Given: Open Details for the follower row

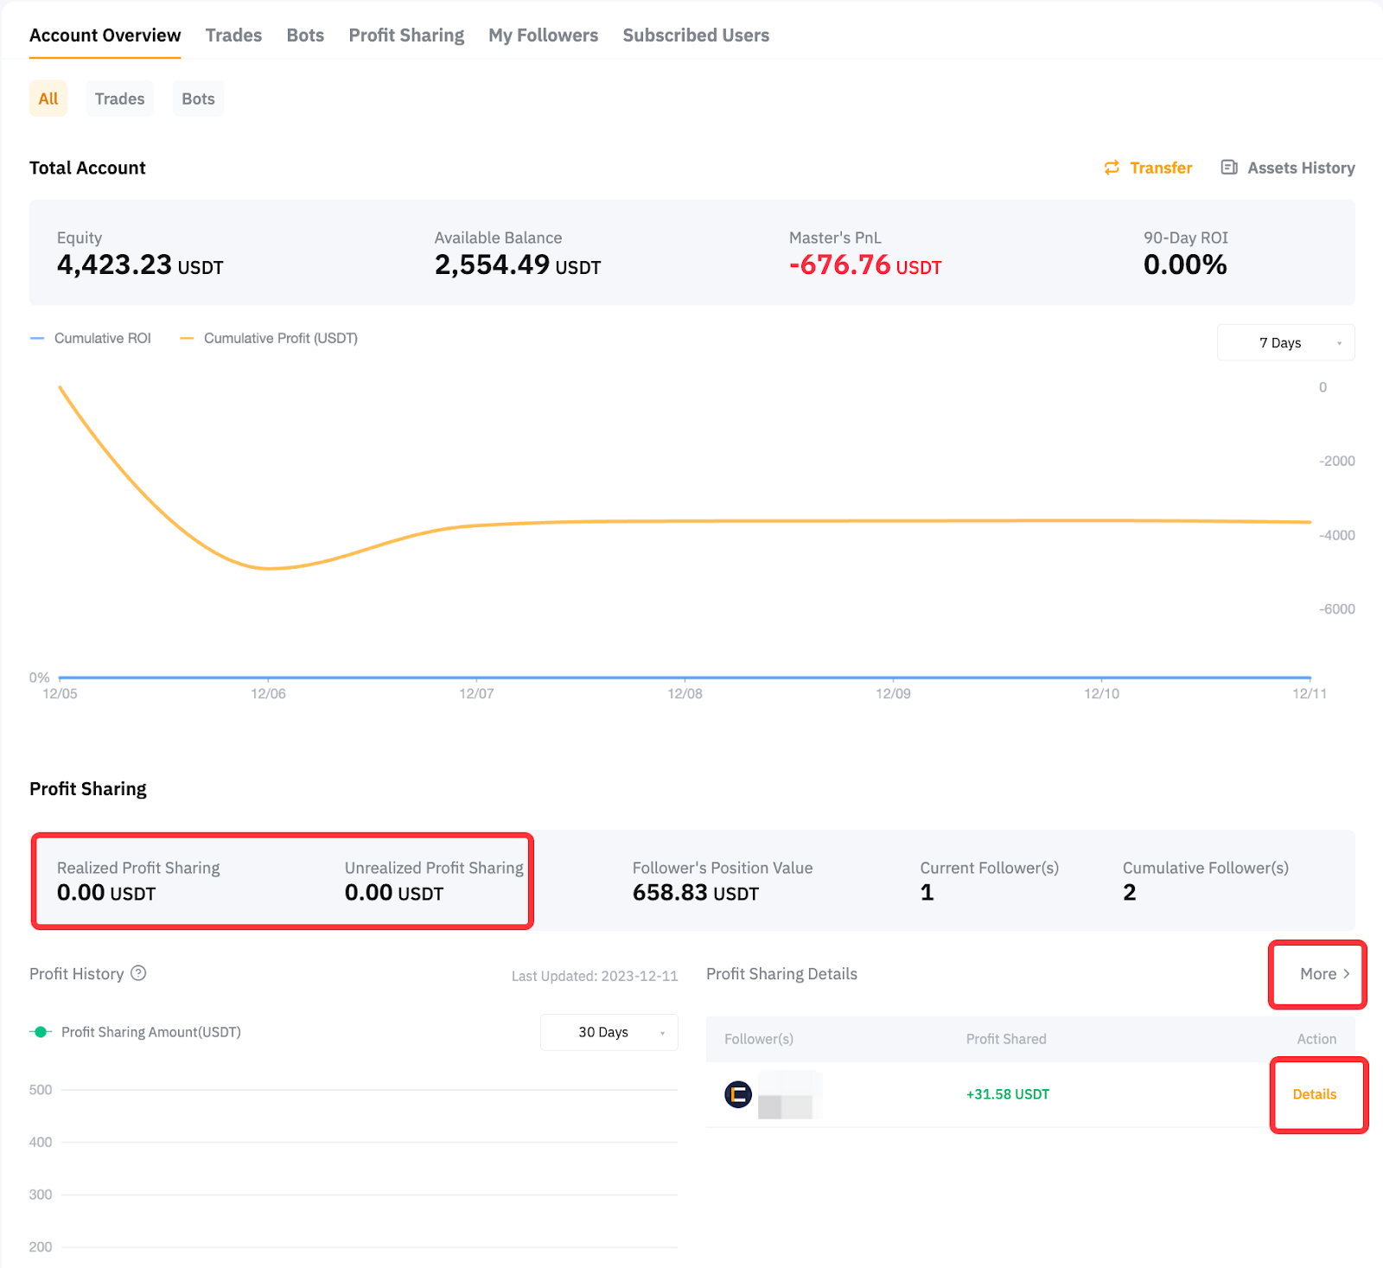Looking at the screenshot, I should click(x=1314, y=1094).
